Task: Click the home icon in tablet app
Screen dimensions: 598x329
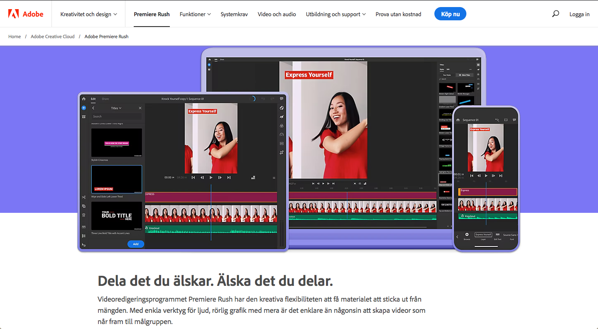Action: (x=83, y=99)
